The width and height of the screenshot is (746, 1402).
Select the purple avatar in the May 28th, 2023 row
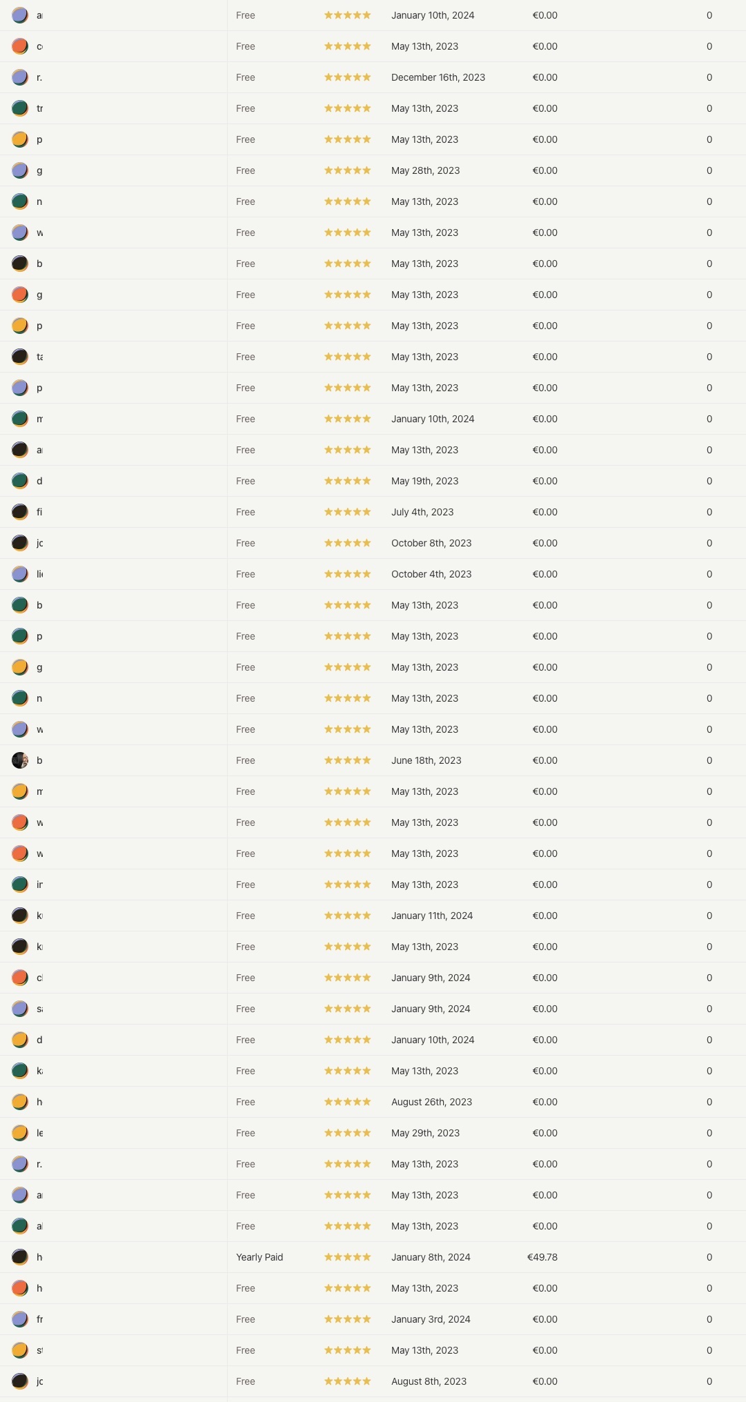tap(20, 170)
